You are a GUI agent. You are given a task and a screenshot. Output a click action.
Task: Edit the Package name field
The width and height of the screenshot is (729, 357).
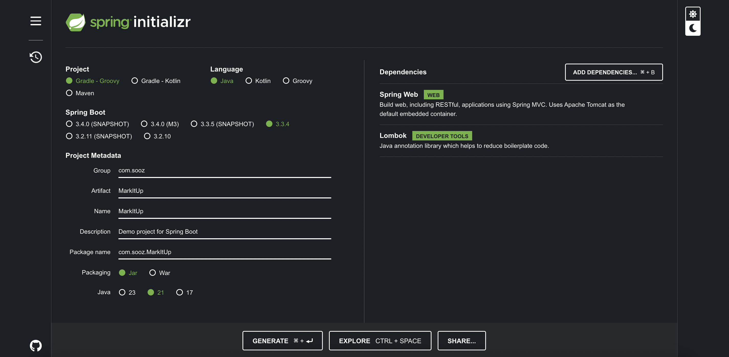tap(225, 252)
